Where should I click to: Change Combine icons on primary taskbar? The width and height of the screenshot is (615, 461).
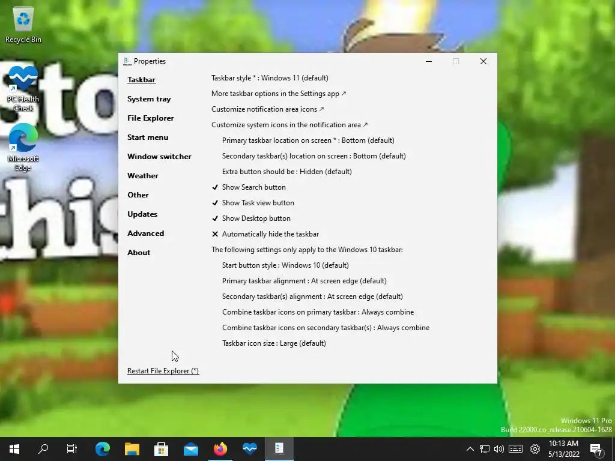click(318, 312)
